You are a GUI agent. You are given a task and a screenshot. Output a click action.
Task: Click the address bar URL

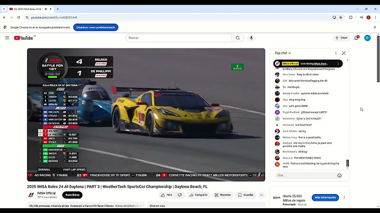click(x=54, y=17)
